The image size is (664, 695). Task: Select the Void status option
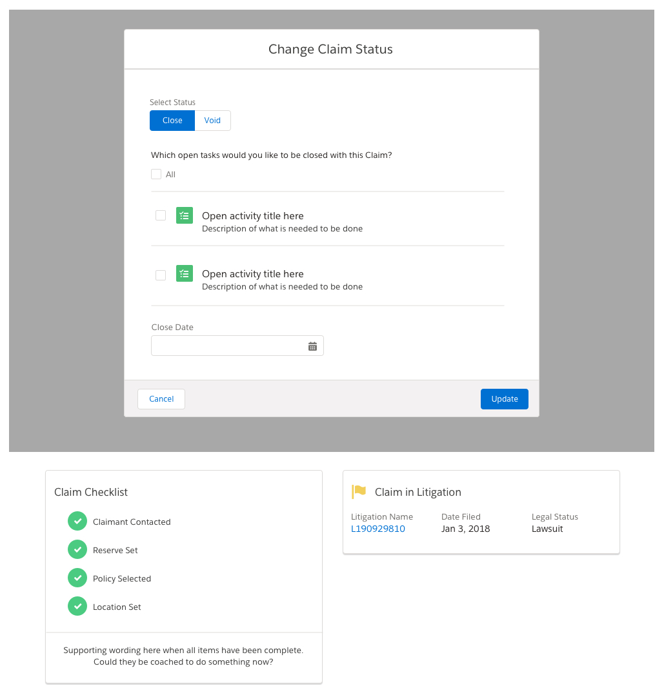coord(212,121)
